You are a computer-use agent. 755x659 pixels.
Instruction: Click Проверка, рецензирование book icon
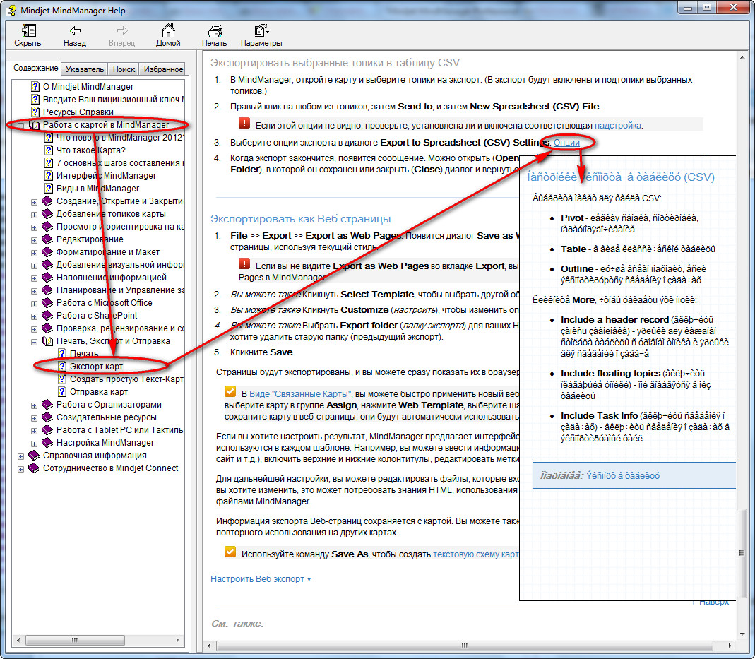pos(47,328)
